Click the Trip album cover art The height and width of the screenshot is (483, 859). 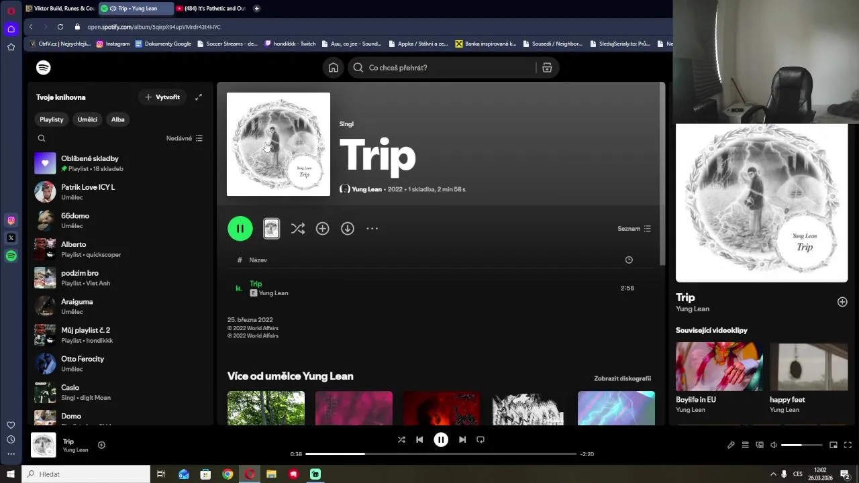click(x=279, y=144)
